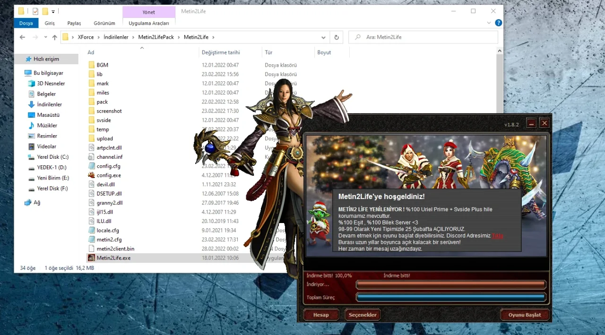This screenshot has width=605, height=335.
Task: Open the Dosya ribbon menu
Action: (x=26, y=23)
